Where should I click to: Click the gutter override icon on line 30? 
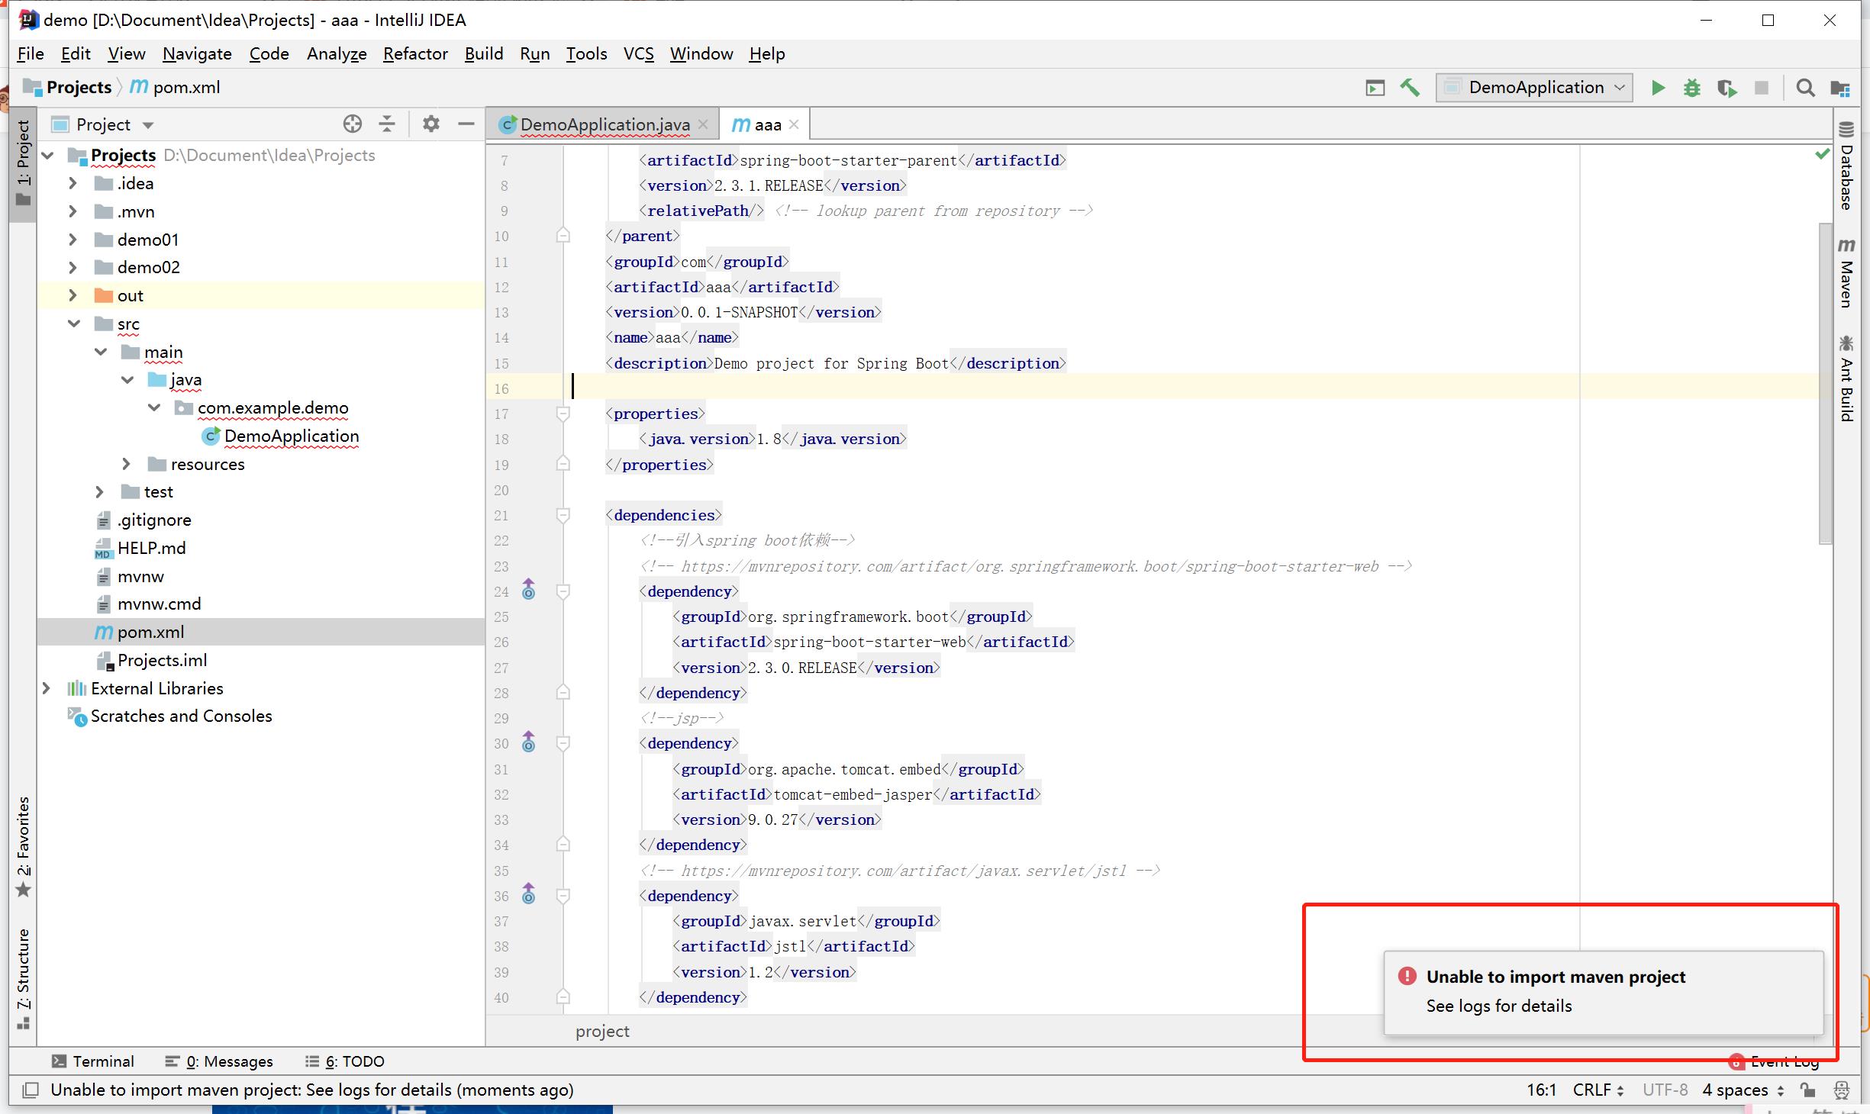[x=528, y=742]
